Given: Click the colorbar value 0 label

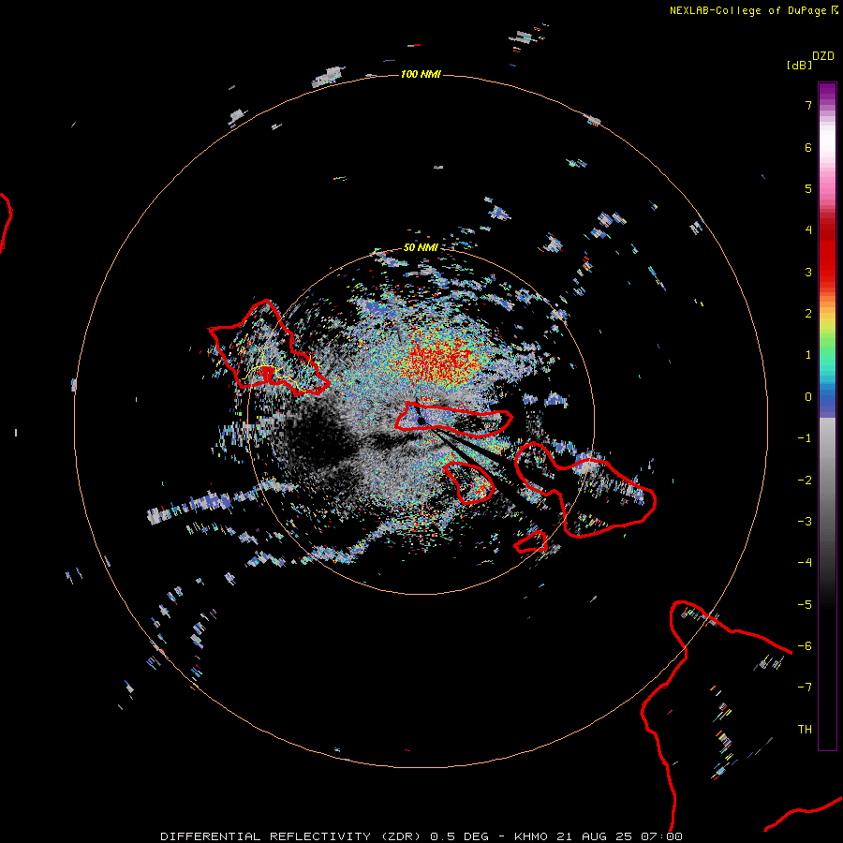Looking at the screenshot, I should pyautogui.click(x=808, y=397).
